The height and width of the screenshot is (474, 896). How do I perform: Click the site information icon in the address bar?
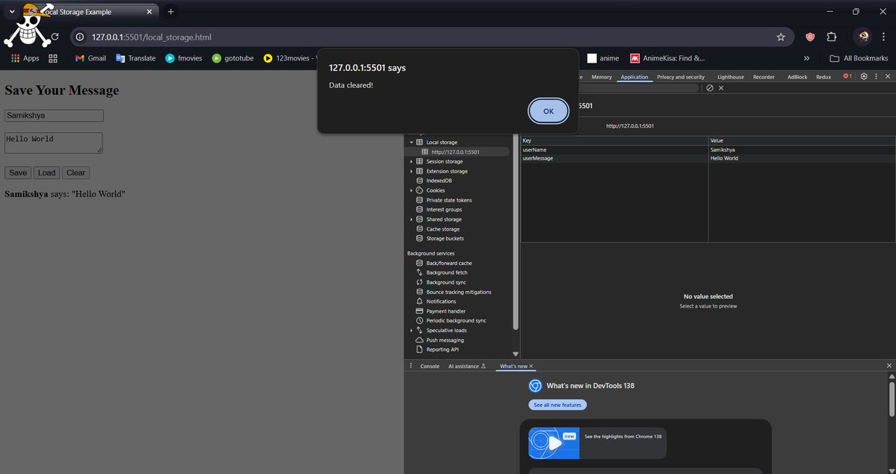click(x=81, y=37)
